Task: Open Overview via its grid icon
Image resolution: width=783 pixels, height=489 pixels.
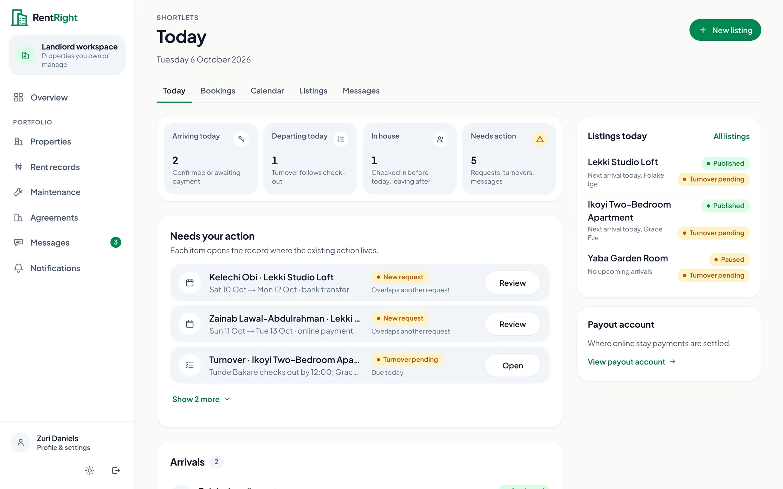Action: [x=18, y=97]
